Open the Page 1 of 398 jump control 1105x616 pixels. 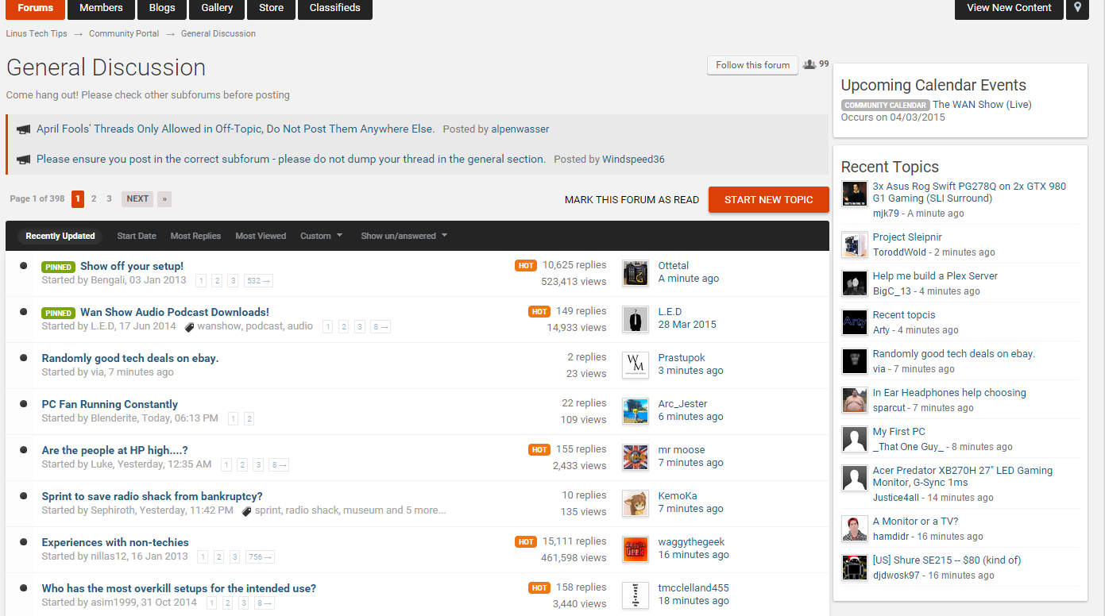(37, 199)
